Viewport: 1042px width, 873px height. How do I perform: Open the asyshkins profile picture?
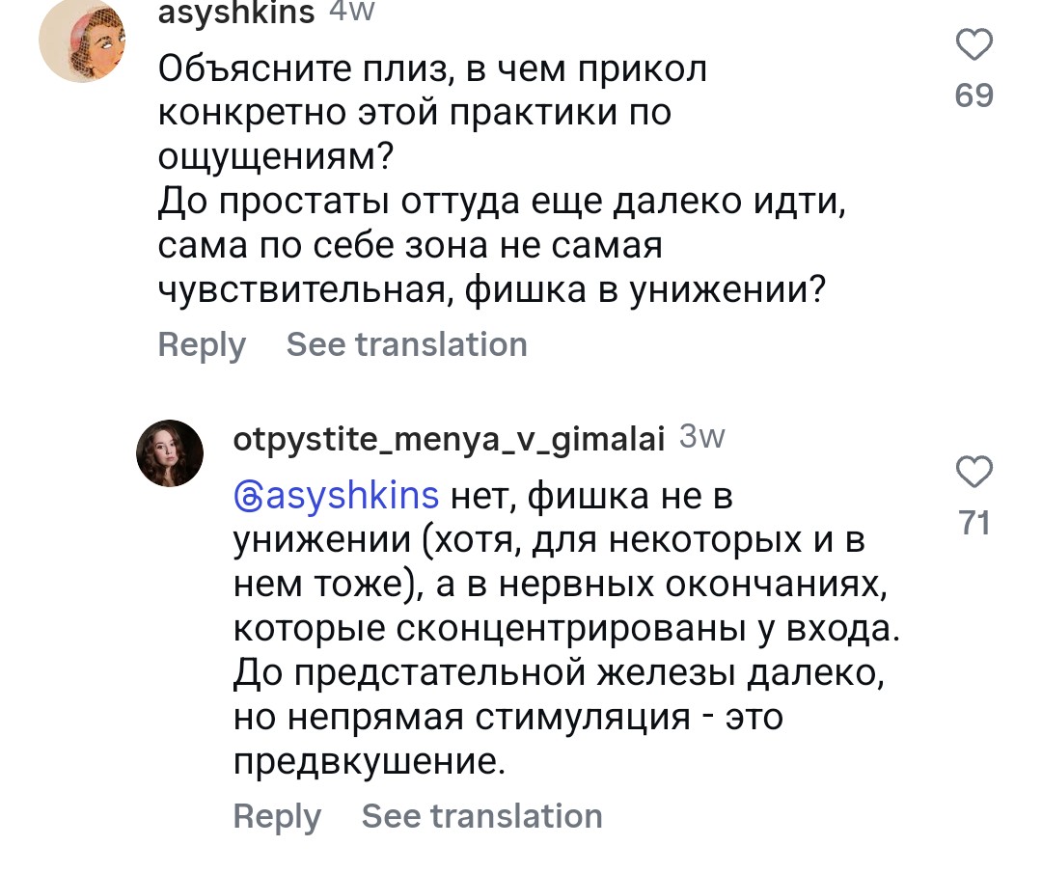(x=82, y=41)
